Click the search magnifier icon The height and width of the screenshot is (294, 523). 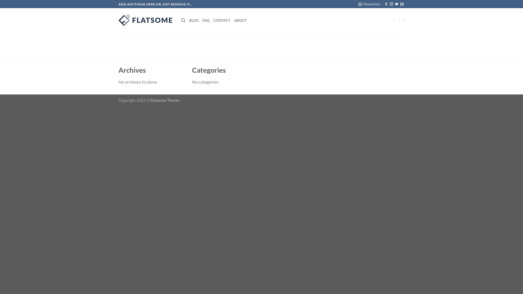coord(183,20)
